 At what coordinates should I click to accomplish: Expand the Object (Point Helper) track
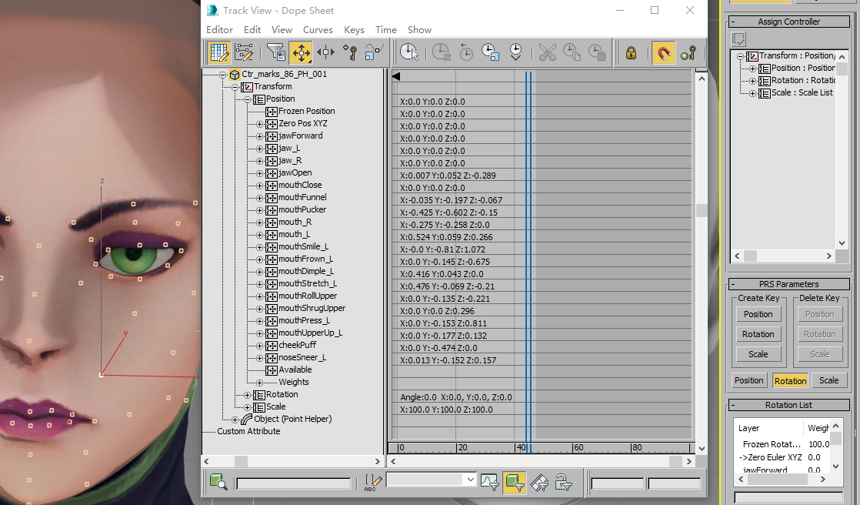[235, 420]
